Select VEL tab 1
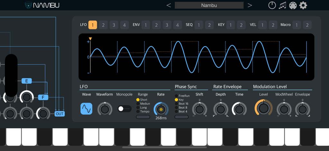Viewport: 329px width, 151px height. [x=262, y=25]
